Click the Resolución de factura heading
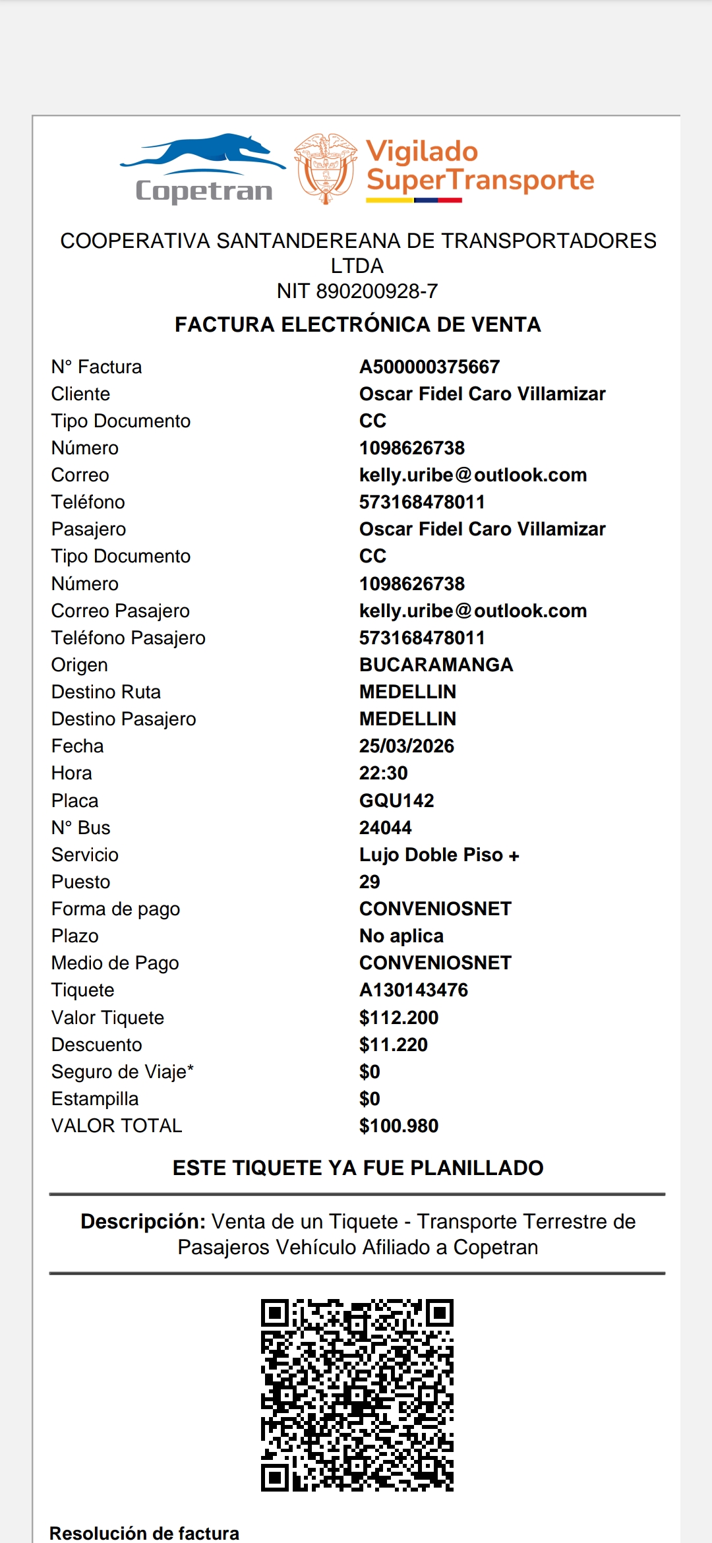Screen dimensions: 712x1543 coord(144,1533)
